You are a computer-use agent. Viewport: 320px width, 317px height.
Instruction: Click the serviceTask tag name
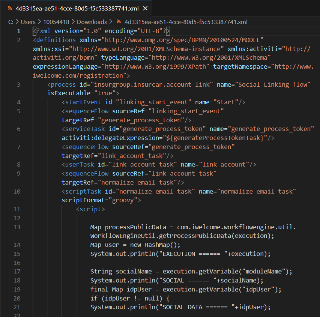[x=85, y=129]
